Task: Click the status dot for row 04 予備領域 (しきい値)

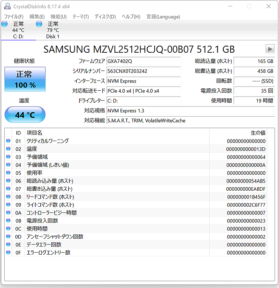Action: tap(8, 165)
